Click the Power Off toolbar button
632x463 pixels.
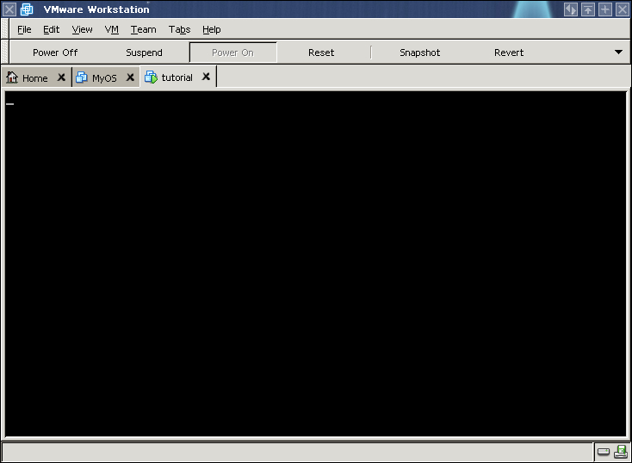click(55, 52)
